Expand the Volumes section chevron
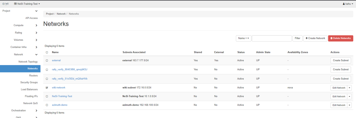356x118 pixels. coord(36,40)
